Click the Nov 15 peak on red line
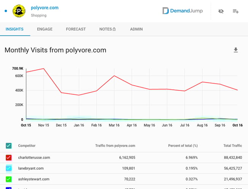Viewport: 248px width, 189px height. pos(44,68)
